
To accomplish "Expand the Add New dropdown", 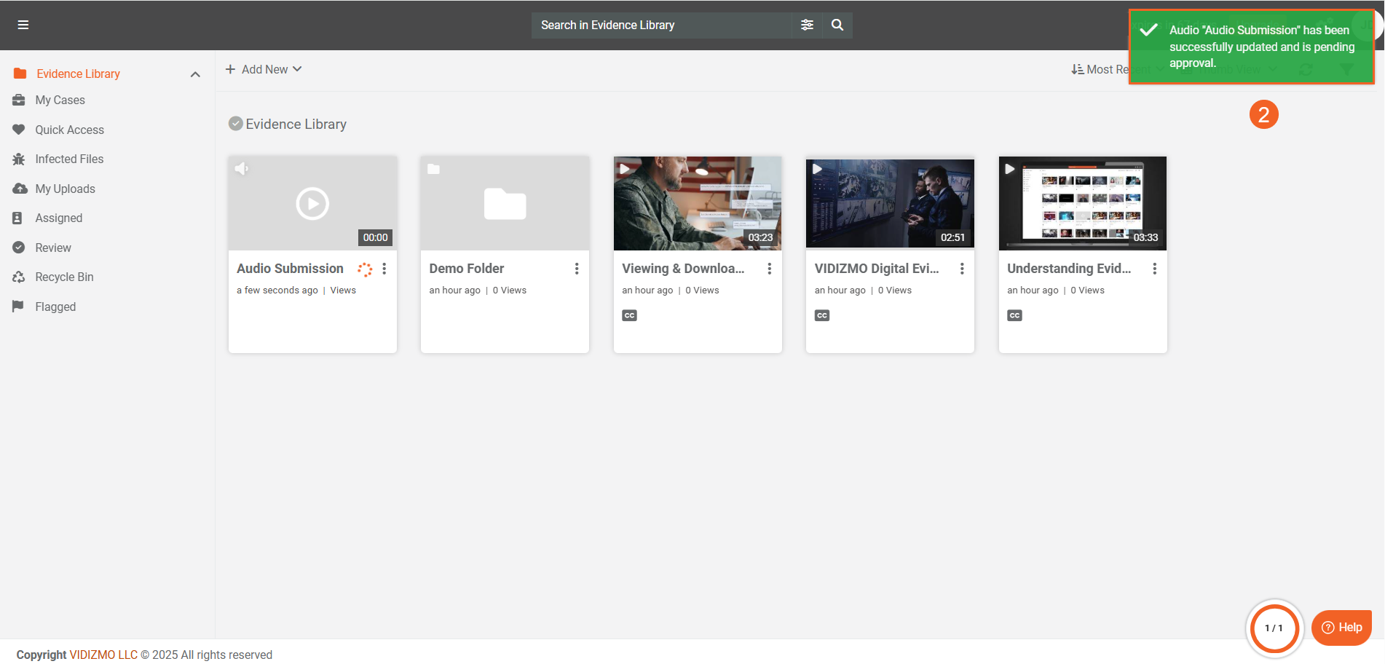I will [264, 69].
